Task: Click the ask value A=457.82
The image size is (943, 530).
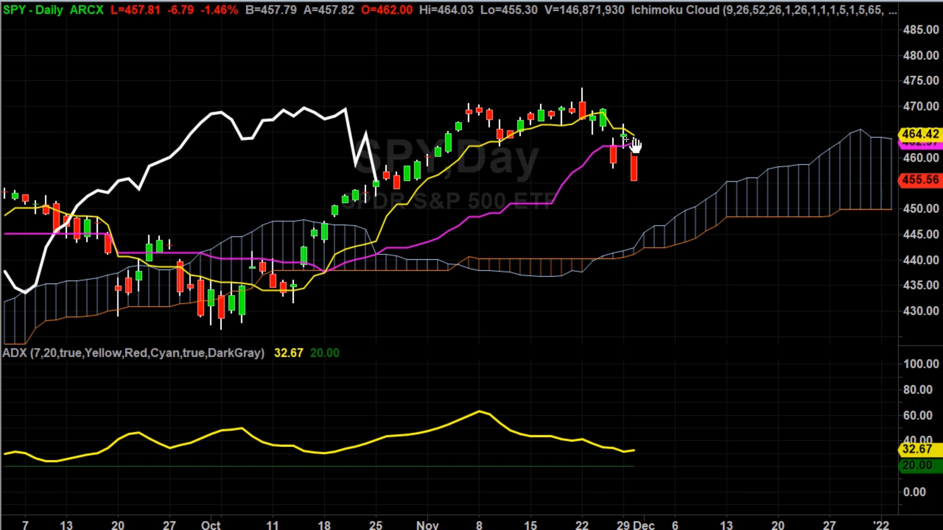Action: pyautogui.click(x=329, y=10)
